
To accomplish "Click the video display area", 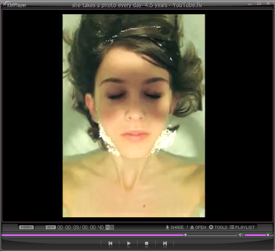I will coord(134,115).
